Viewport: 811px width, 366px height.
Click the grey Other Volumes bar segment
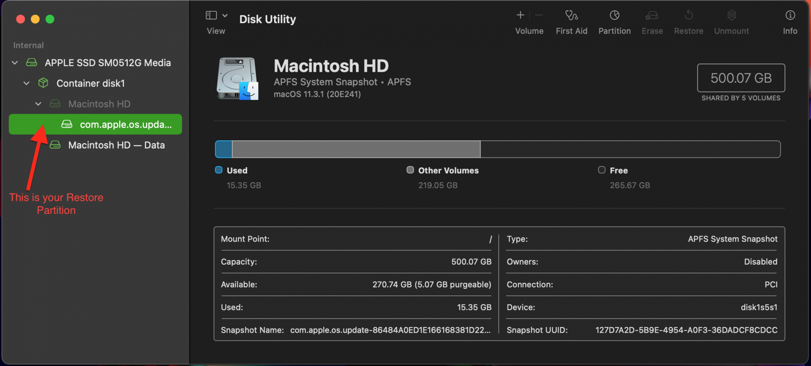tap(356, 149)
